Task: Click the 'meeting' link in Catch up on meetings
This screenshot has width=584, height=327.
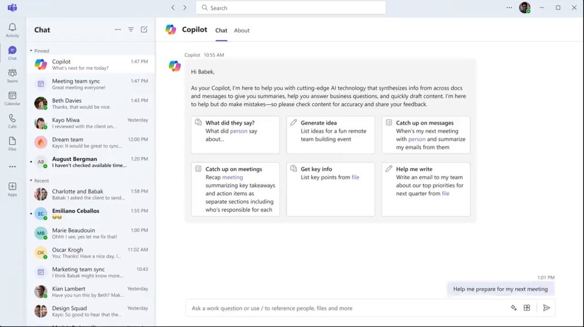Action: pyautogui.click(x=232, y=177)
